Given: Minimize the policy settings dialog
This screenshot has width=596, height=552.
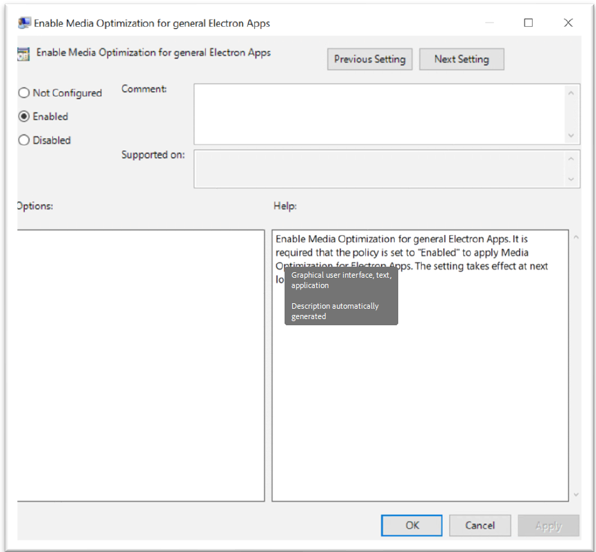Looking at the screenshot, I should click(x=489, y=23).
